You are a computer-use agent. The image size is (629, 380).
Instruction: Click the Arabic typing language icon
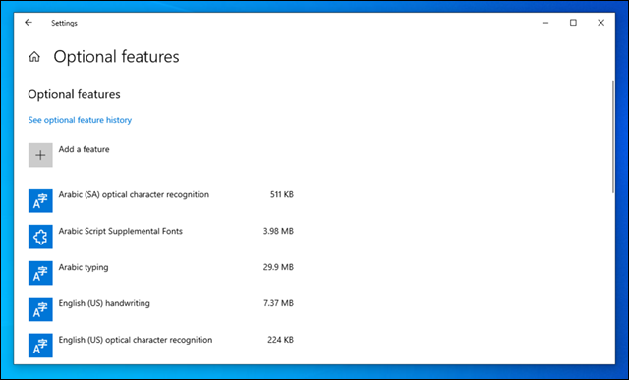coord(40,273)
